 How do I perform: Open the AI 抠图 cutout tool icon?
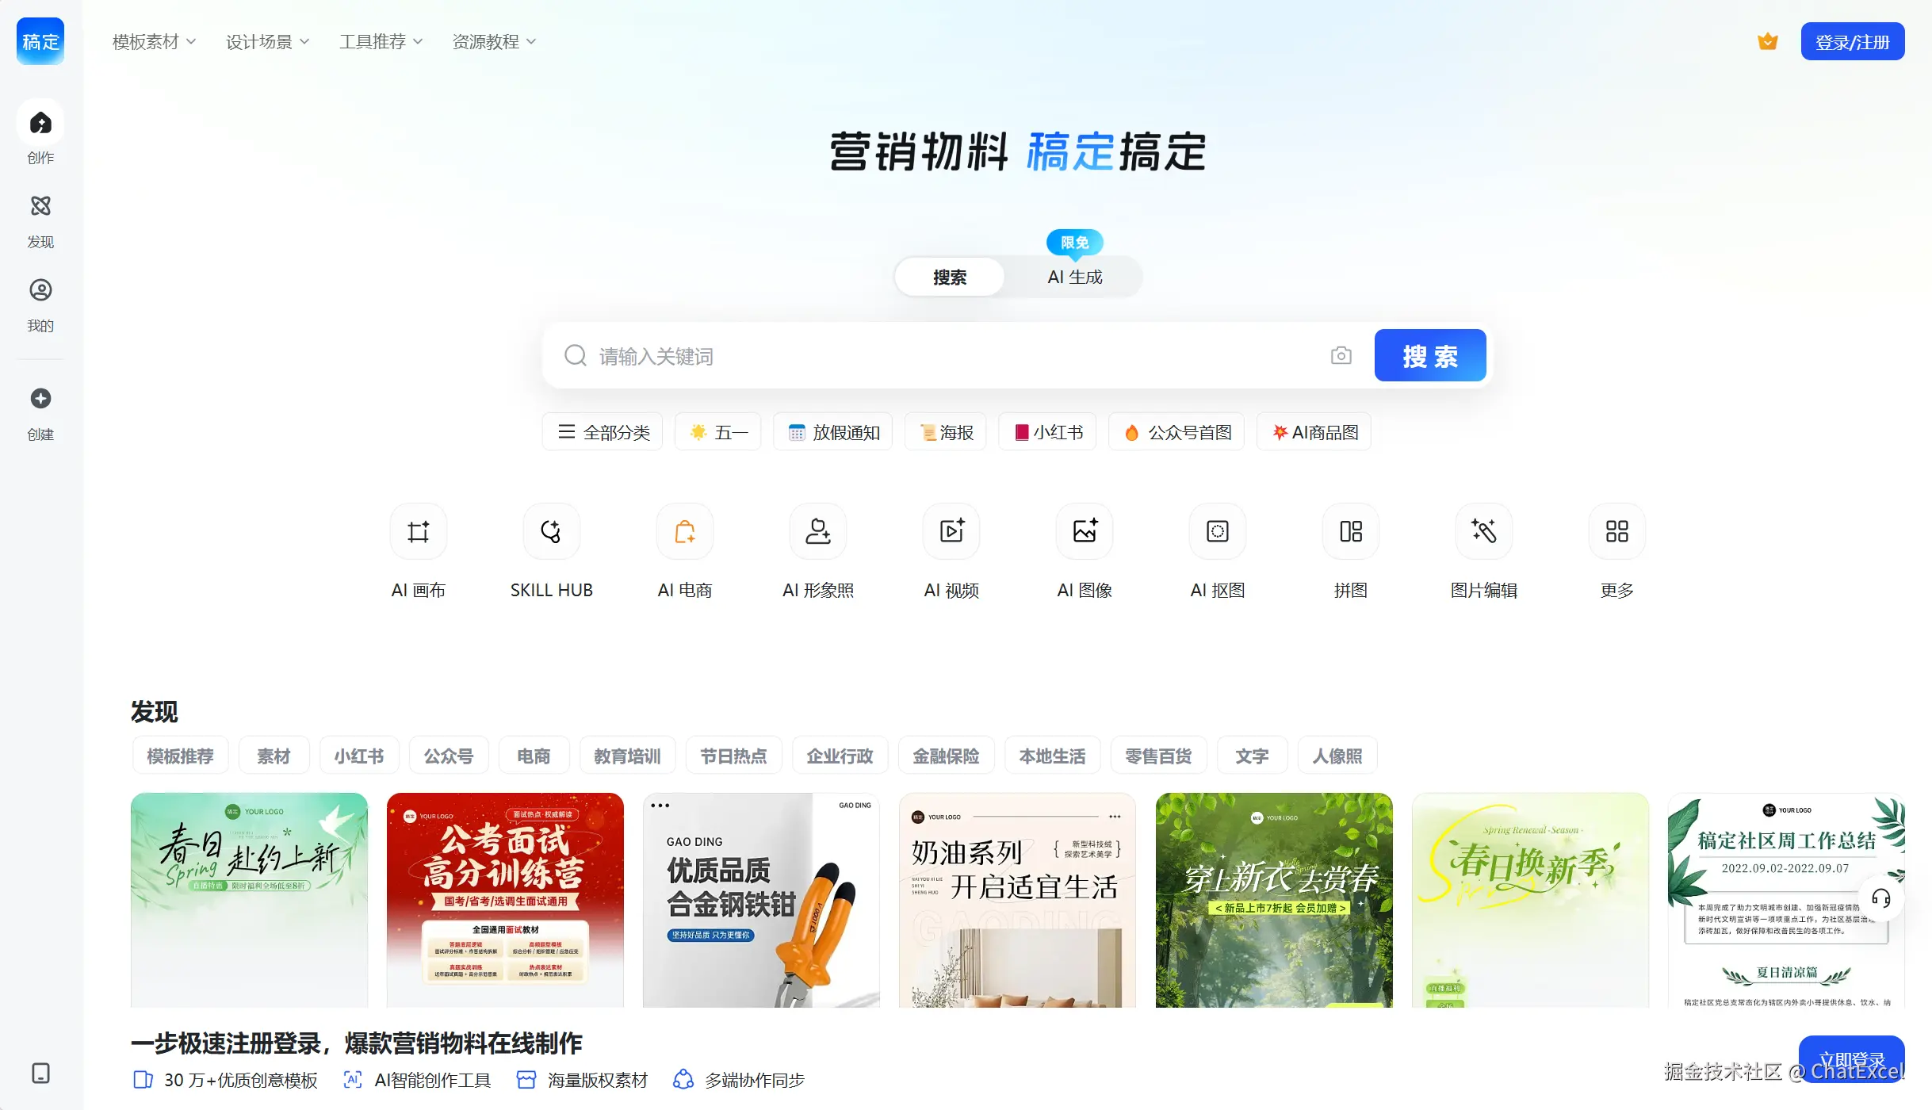click(1217, 531)
